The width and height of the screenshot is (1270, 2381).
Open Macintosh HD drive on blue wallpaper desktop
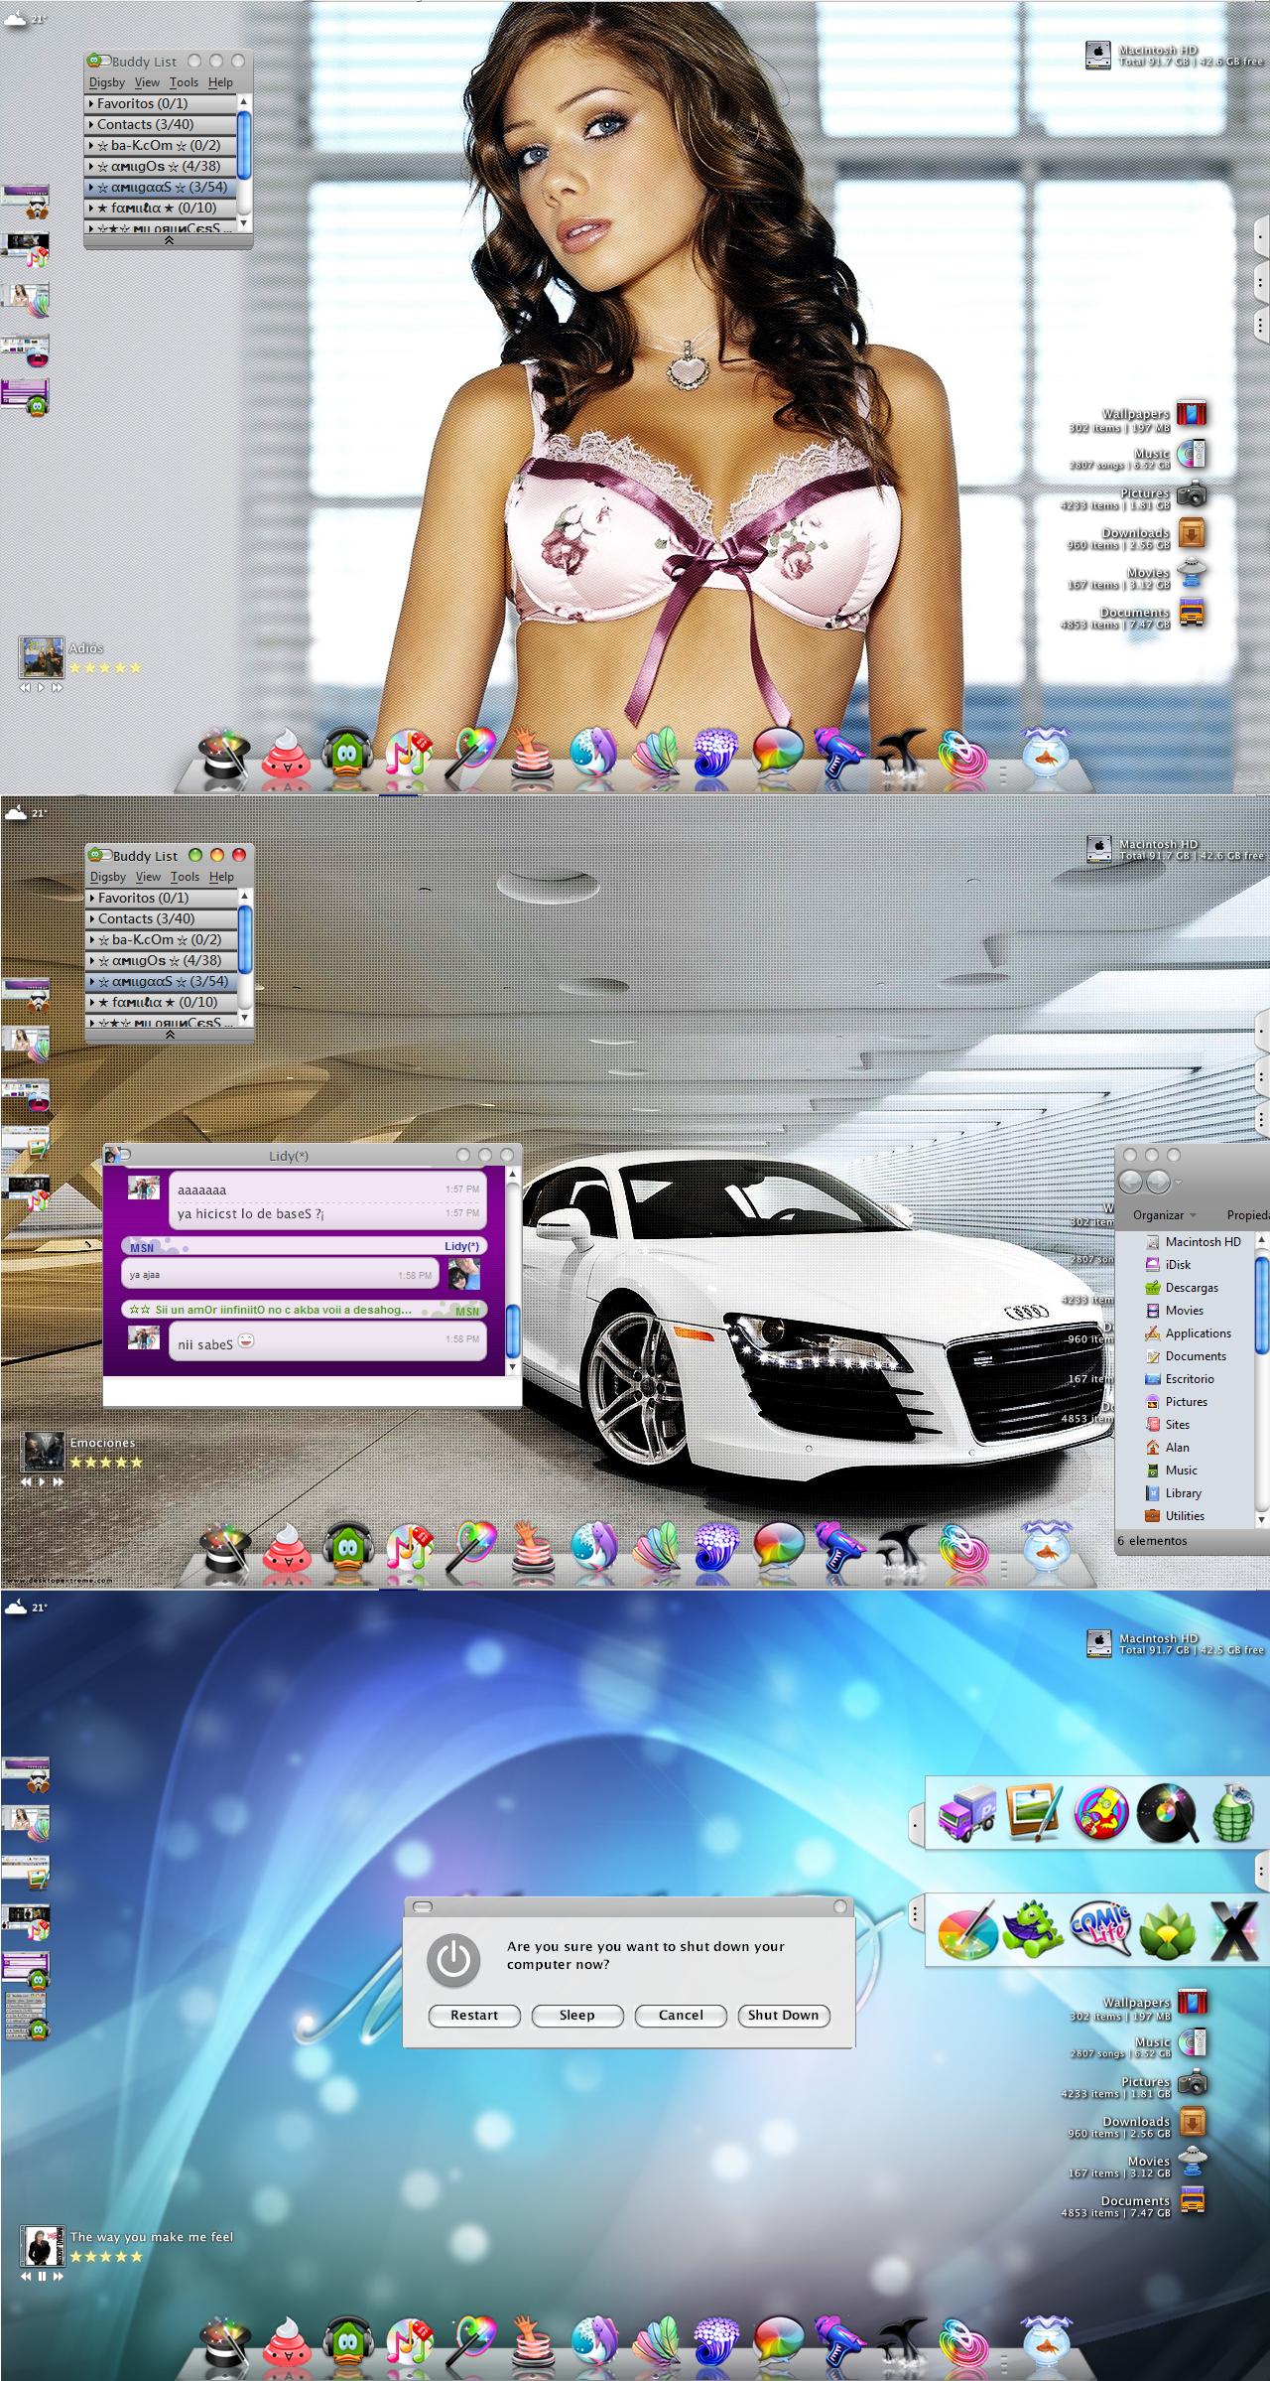point(1099,1643)
